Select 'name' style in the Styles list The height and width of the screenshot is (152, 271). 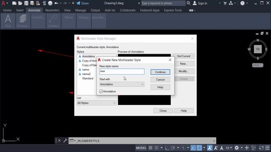[86, 69]
